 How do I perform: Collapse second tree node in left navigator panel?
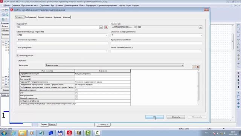coord(3,45)
